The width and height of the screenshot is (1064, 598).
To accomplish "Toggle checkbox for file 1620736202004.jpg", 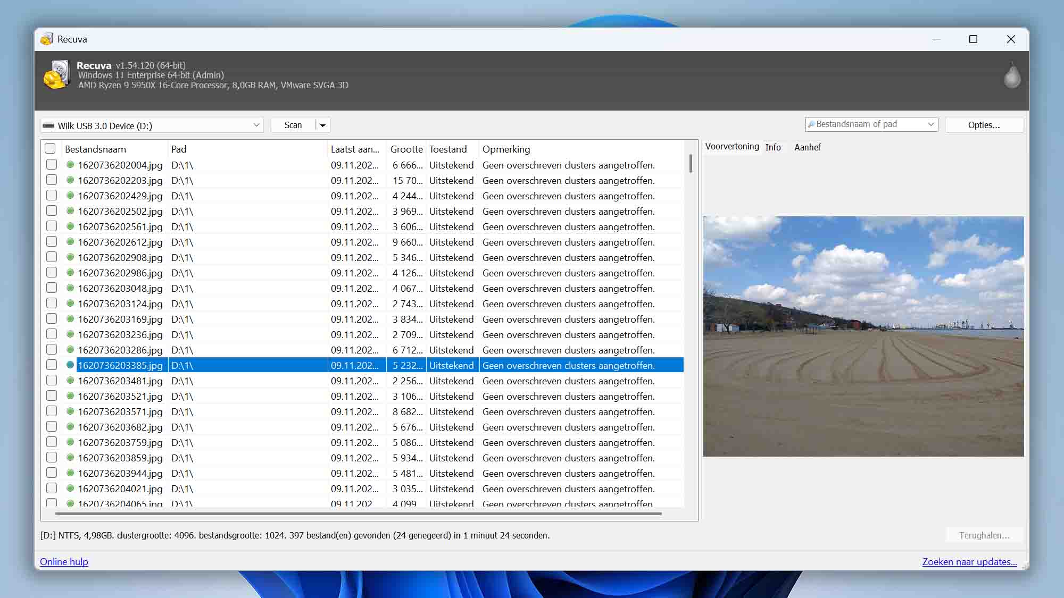I will tap(51, 164).
